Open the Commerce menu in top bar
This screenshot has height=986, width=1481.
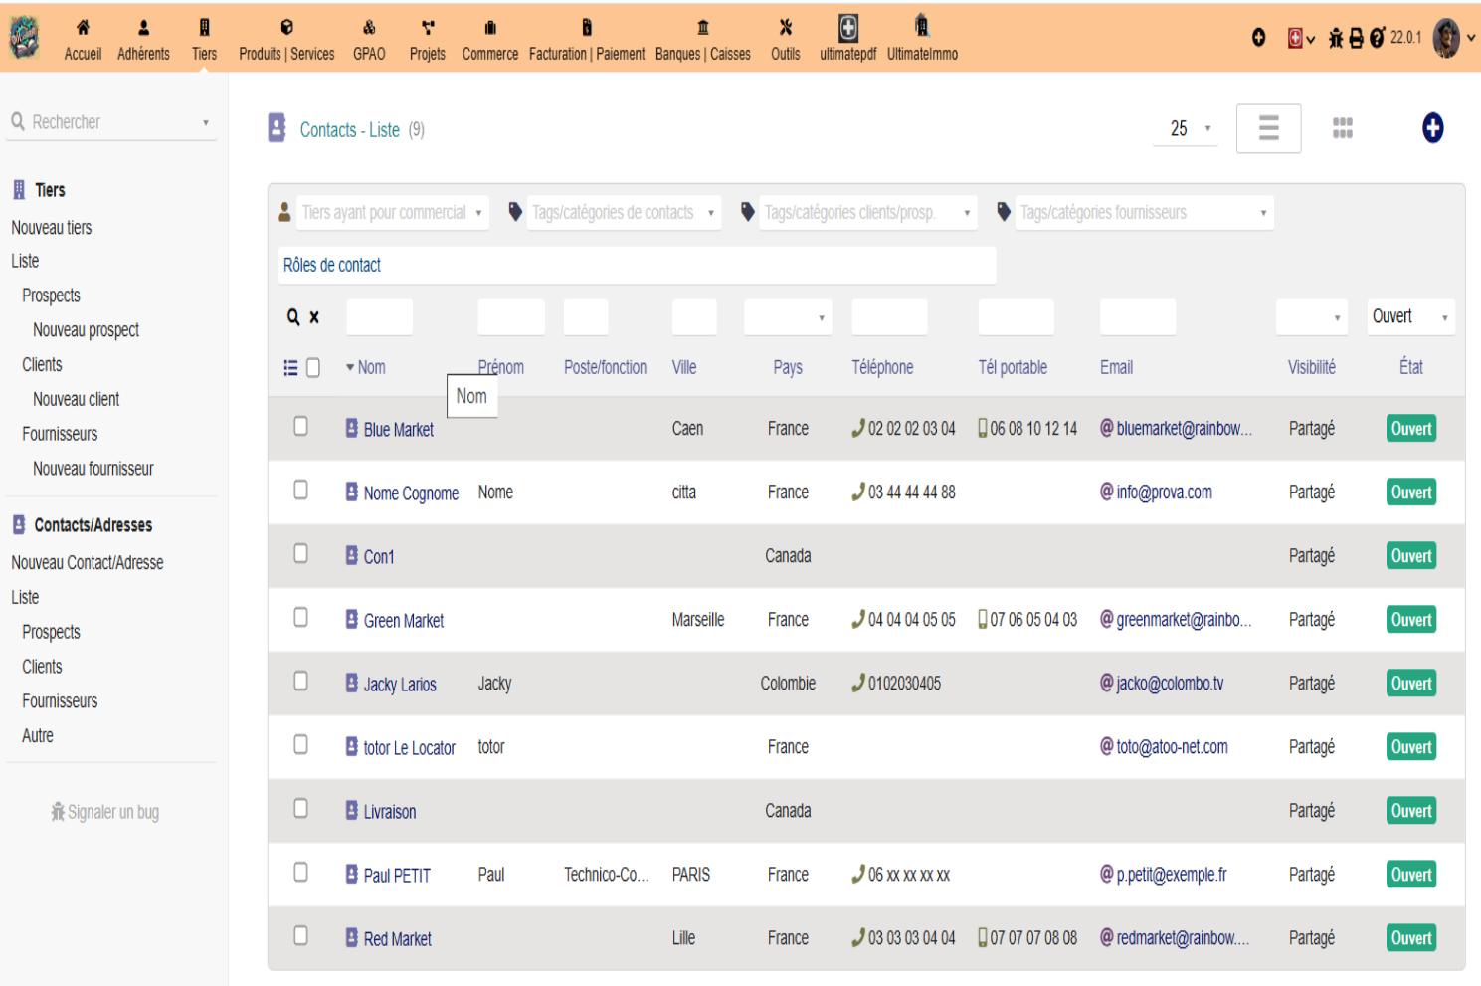[490, 40]
